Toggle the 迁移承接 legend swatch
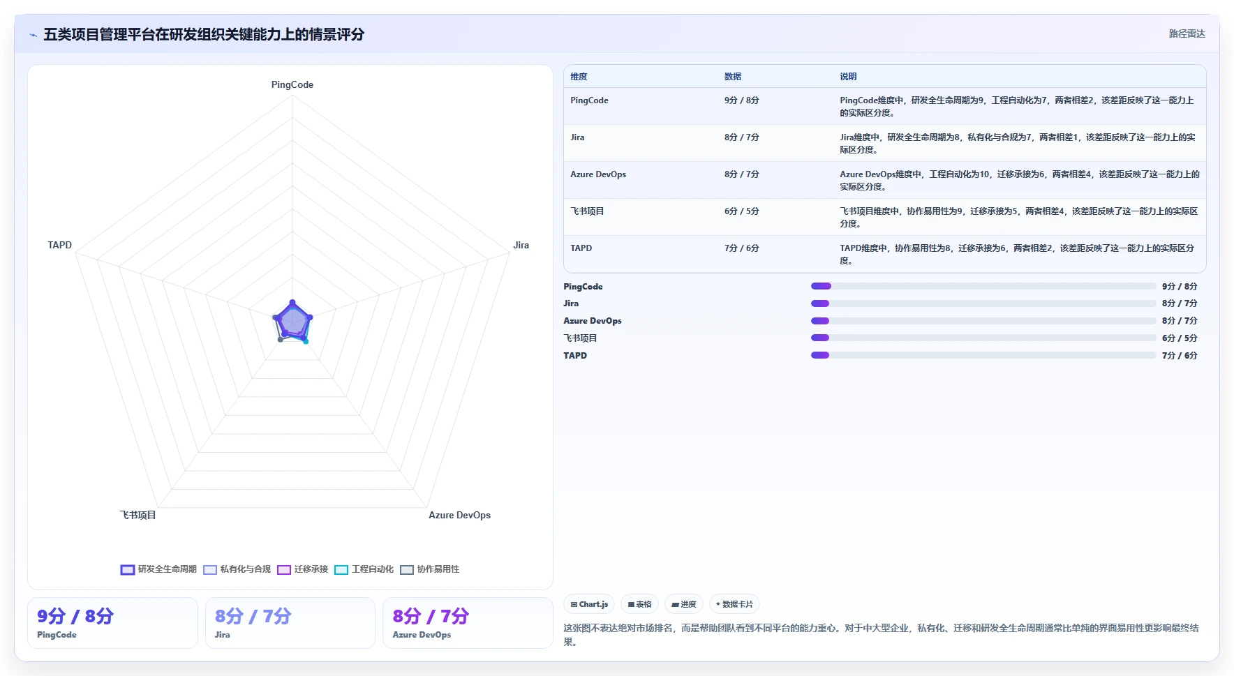This screenshot has height=676, width=1234. (x=284, y=570)
